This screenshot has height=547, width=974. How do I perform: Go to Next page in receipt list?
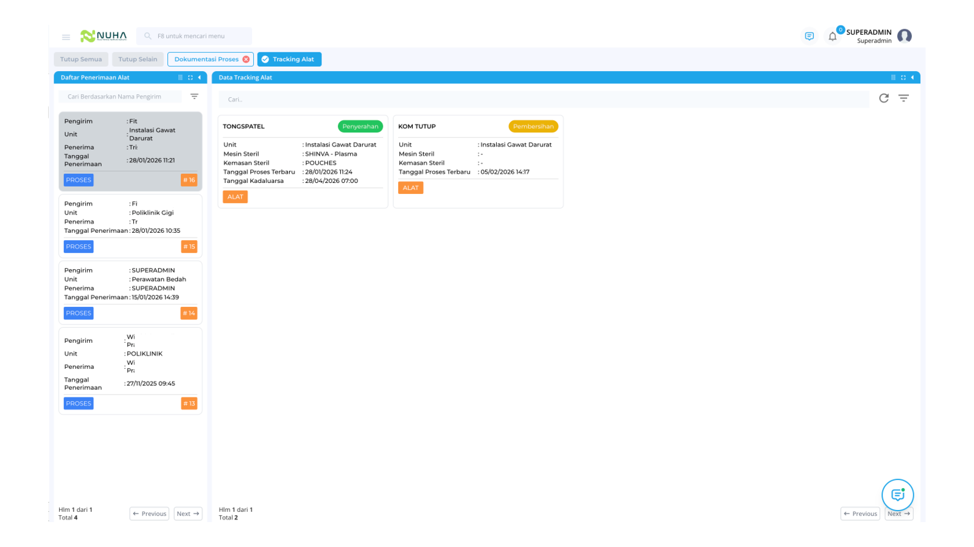coord(188,514)
